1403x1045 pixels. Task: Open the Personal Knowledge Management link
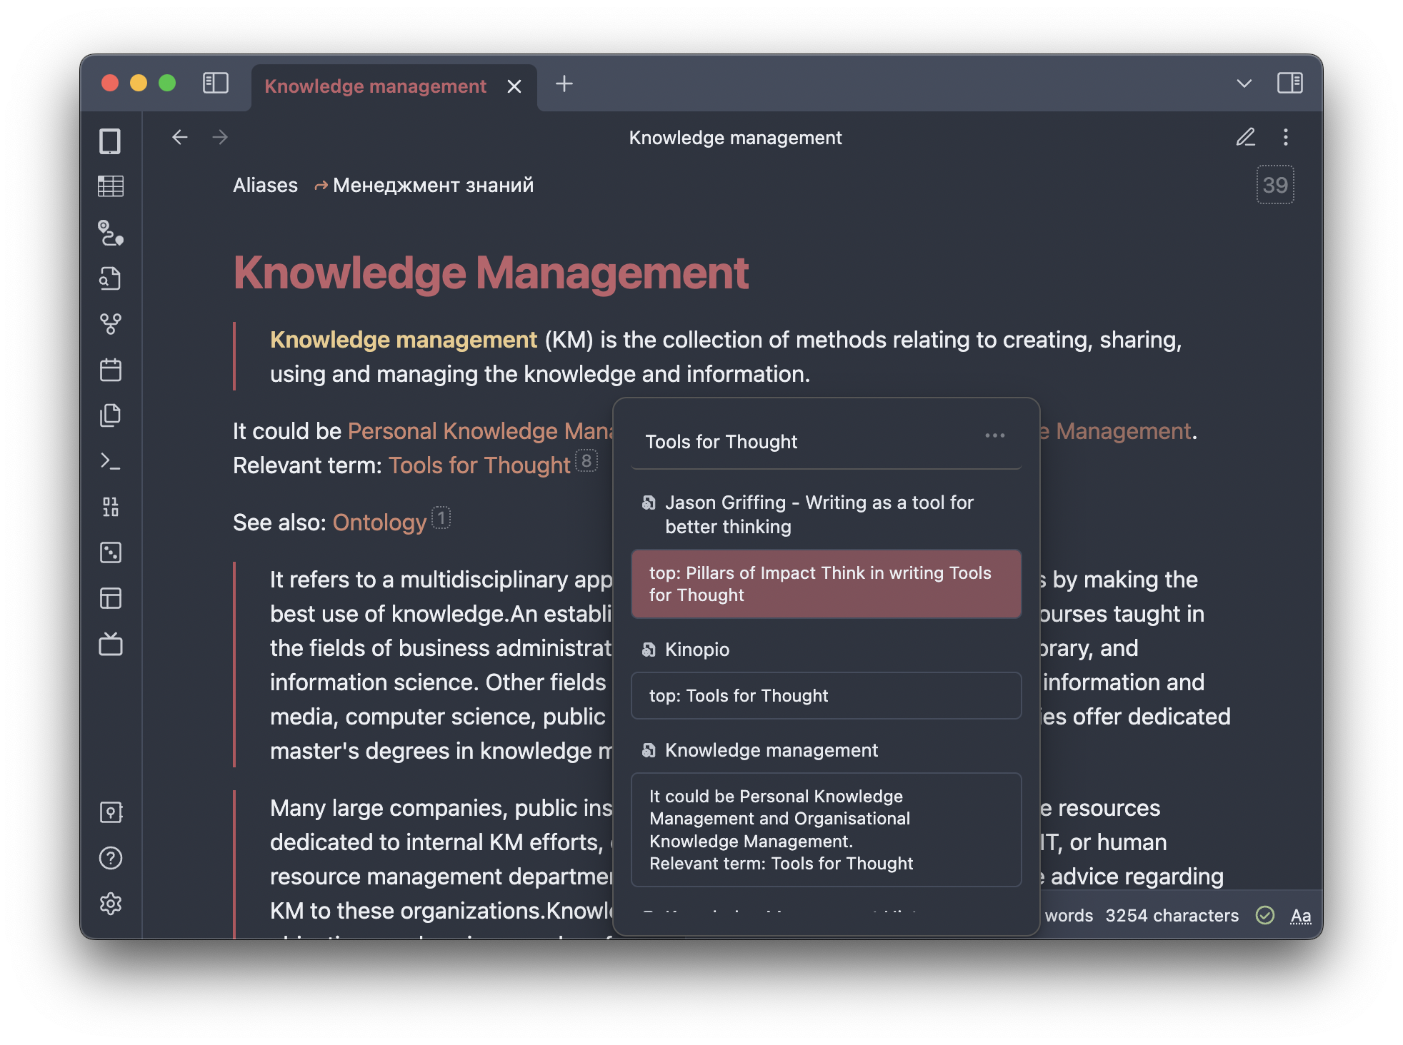[x=480, y=431]
